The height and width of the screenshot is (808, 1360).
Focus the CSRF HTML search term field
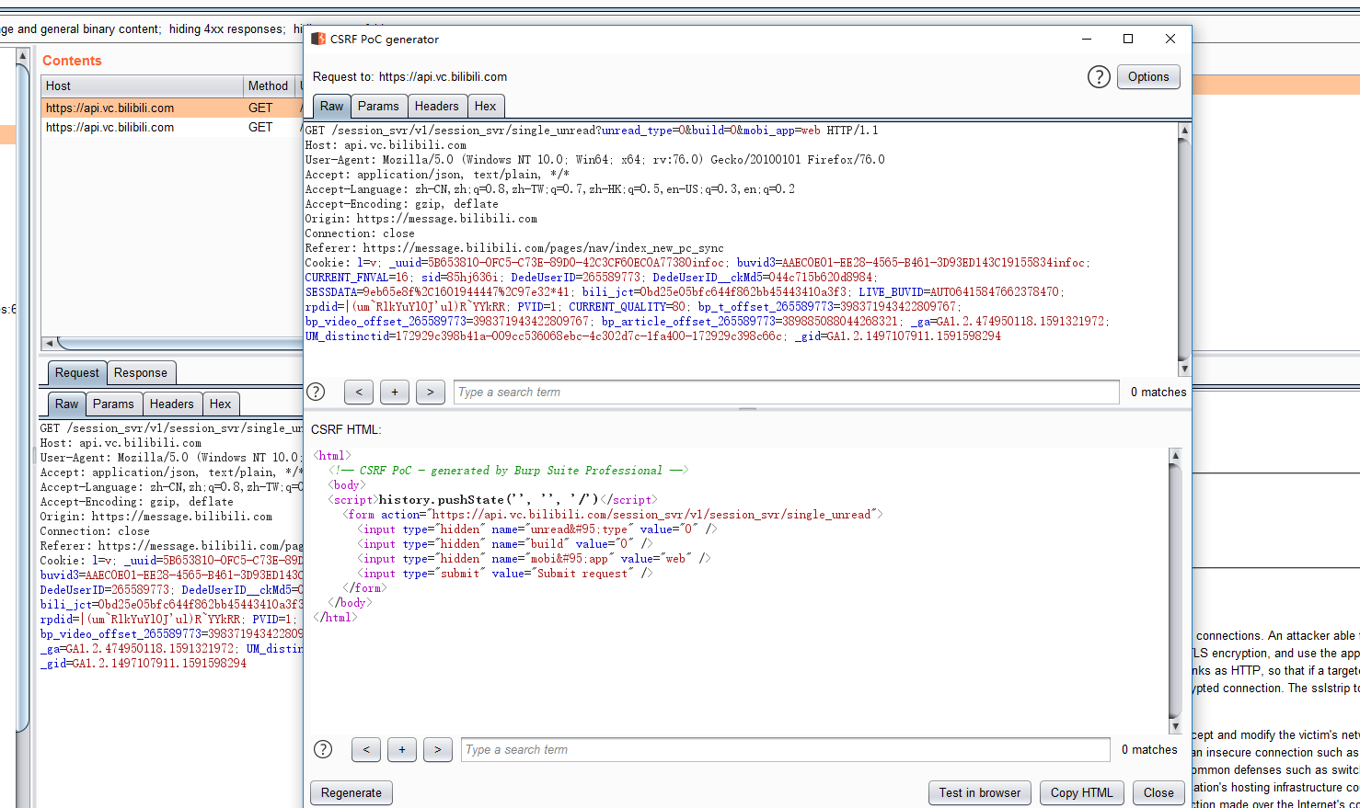[786, 750]
